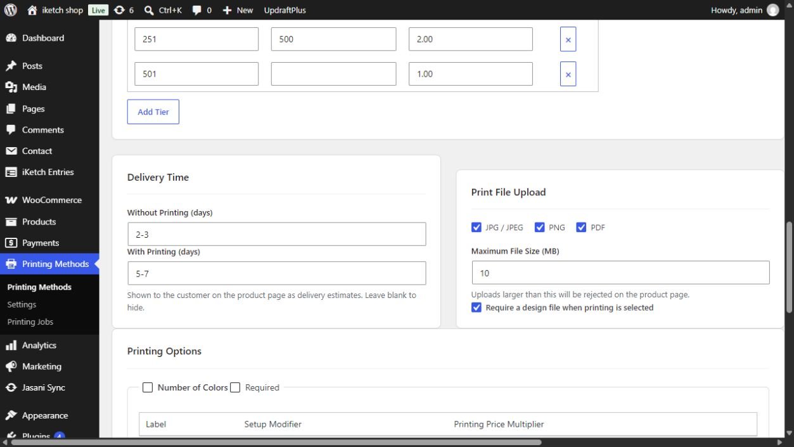Click the Add Tier button

pos(153,112)
